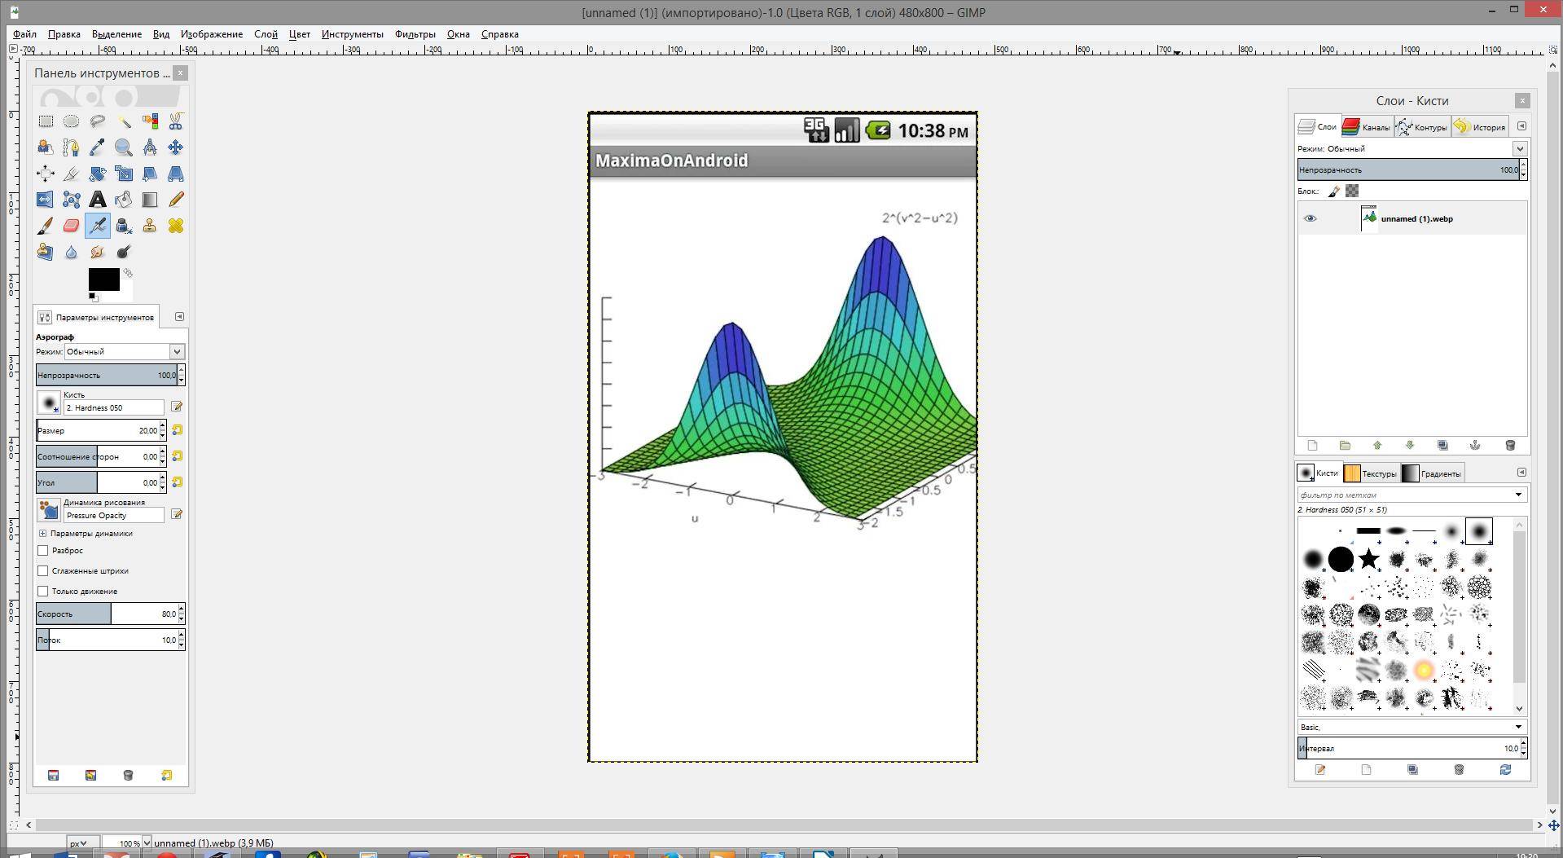Screen dimensions: 1563x858
Task: Select the Scissors Select tool
Action: (175, 121)
